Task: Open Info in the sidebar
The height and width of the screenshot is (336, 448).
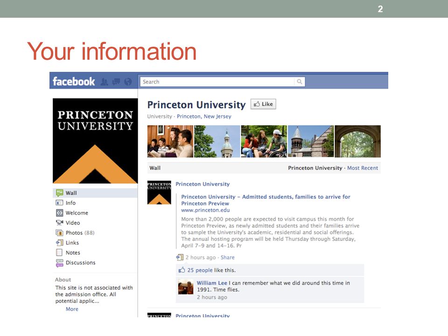Action: (x=70, y=203)
